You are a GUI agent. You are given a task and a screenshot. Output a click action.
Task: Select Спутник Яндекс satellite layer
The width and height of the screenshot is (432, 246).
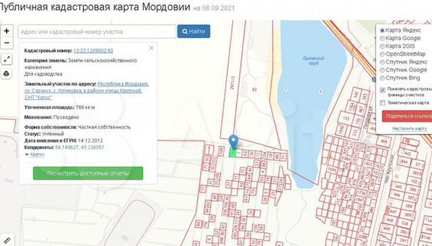[x=382, y=62]
